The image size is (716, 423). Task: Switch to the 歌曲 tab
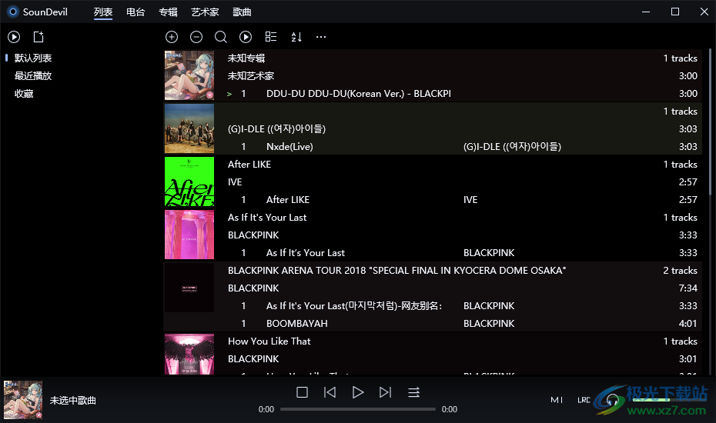242,12
